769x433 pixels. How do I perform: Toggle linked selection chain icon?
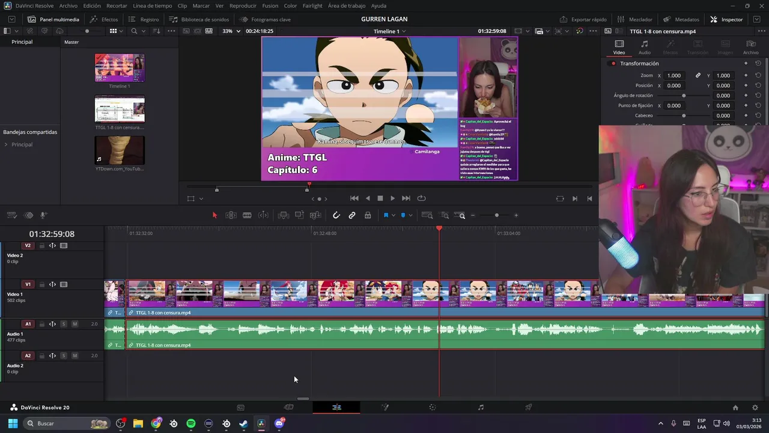[x=352, y=215]
